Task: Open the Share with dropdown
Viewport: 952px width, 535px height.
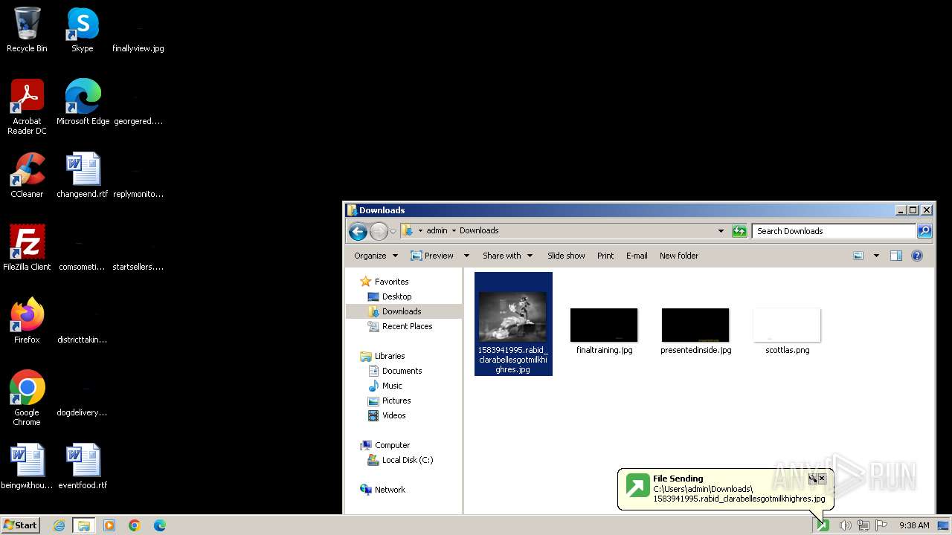Action: pos(508,256)
